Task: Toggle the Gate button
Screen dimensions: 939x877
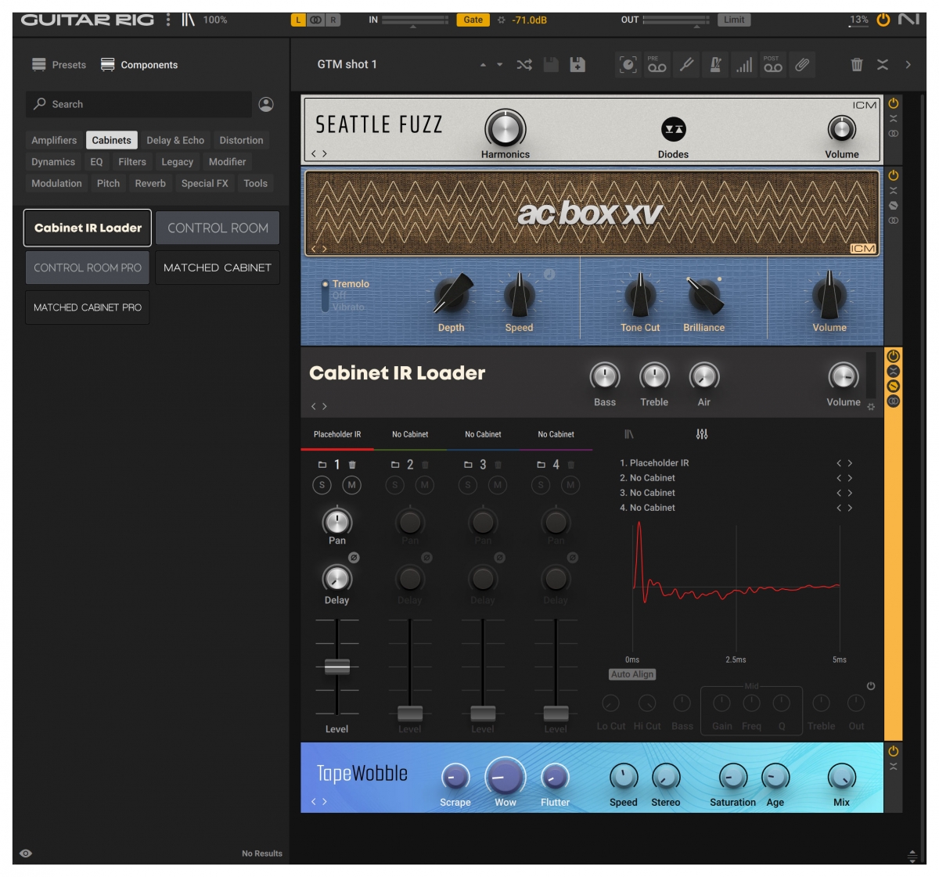Action: click(x=473, y=20)
